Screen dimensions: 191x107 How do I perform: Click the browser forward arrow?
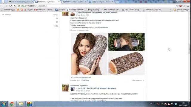pyautogui.click(x=6, y=6)
